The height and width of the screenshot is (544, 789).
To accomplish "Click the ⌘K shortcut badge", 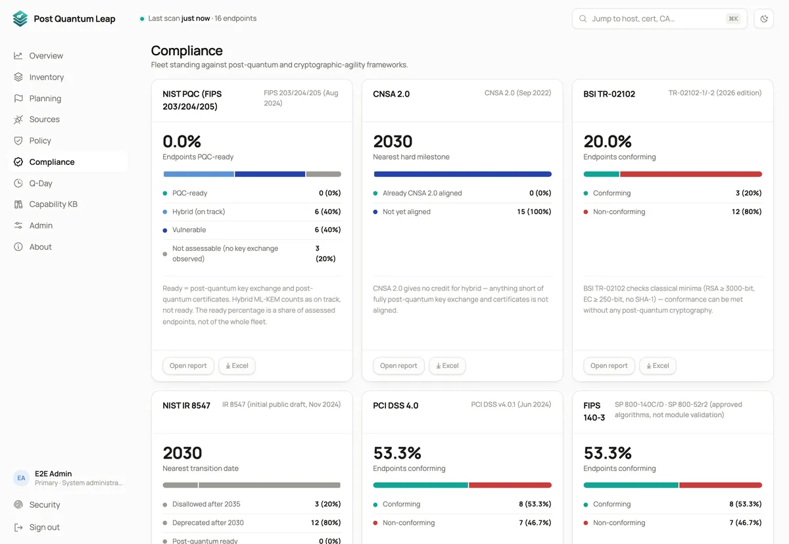I will coord(733,19).
